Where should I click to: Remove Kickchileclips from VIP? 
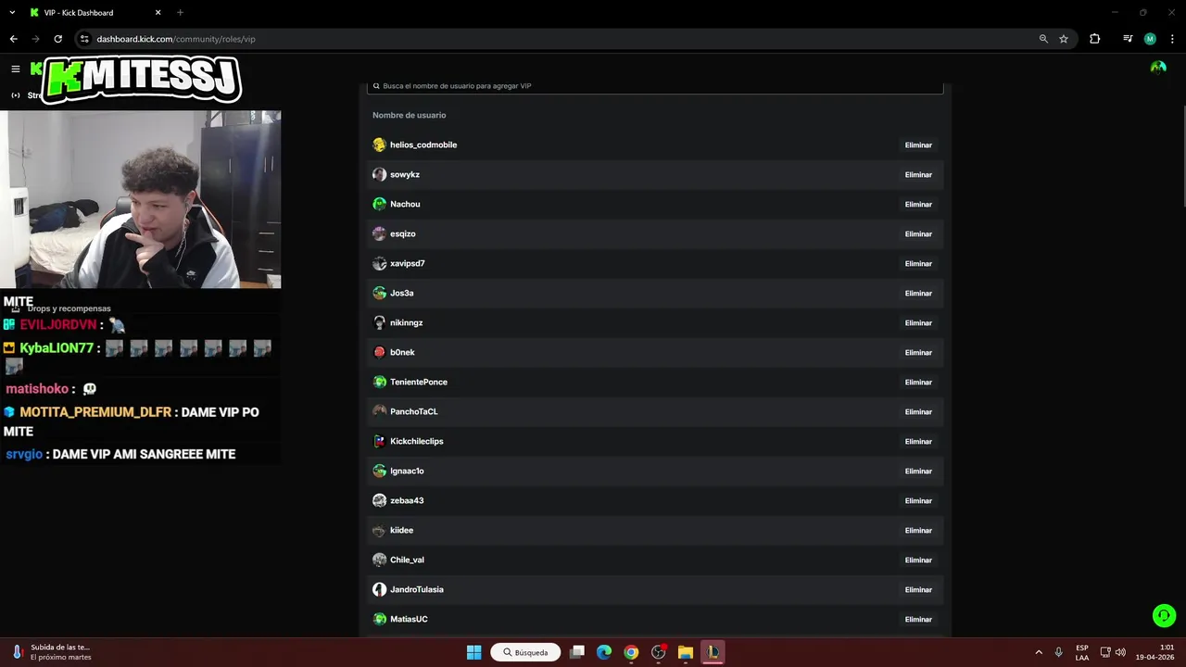coord(918,442)
